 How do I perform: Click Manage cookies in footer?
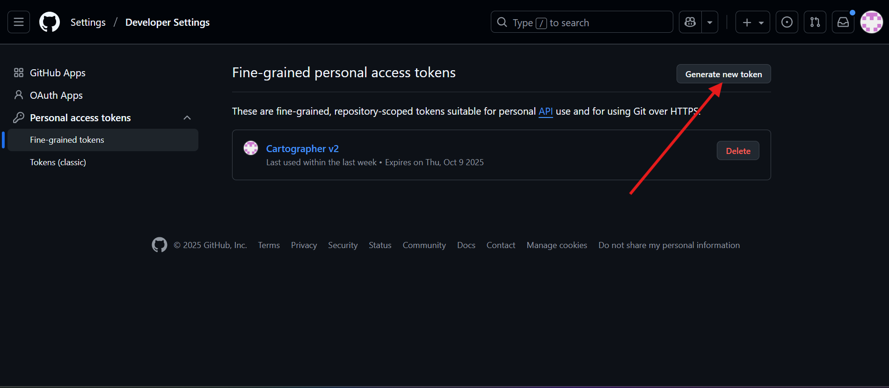click(x=557, y=245)
